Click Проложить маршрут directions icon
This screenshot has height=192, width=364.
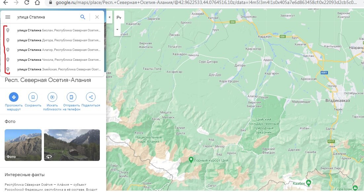(x=14, y=97)
